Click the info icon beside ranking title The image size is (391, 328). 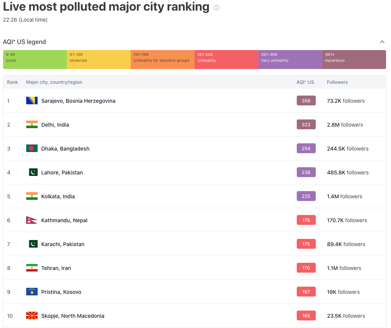click(x=217, y=8)
